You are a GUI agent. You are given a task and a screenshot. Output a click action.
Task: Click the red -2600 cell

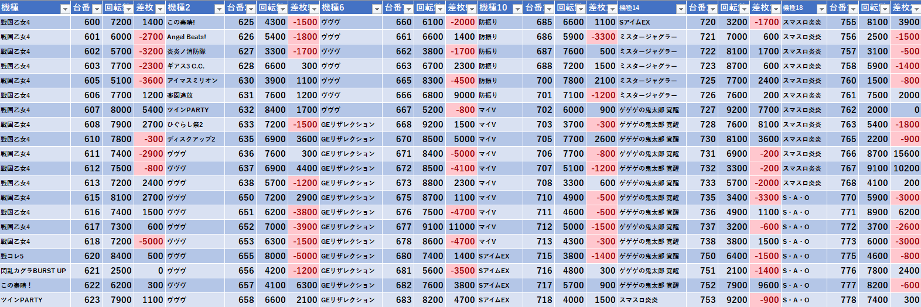(905, 227)
